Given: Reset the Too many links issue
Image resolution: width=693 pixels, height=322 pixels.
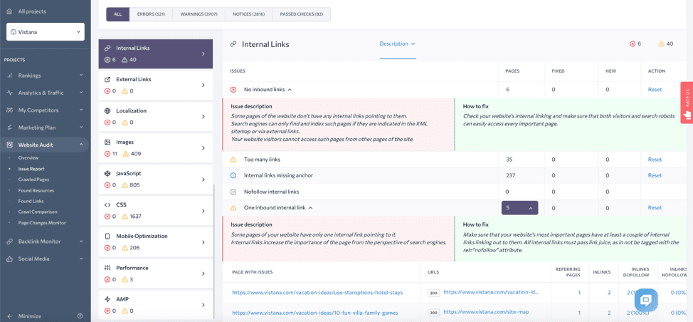Looking at the screenshot, I should click(x=655, y=160).
